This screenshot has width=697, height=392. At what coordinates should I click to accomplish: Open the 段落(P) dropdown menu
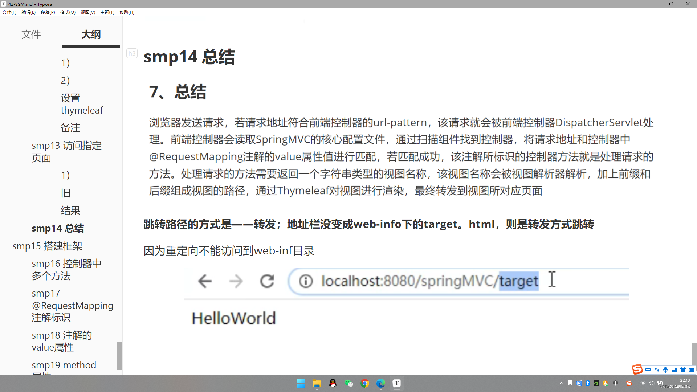(48, 12)
